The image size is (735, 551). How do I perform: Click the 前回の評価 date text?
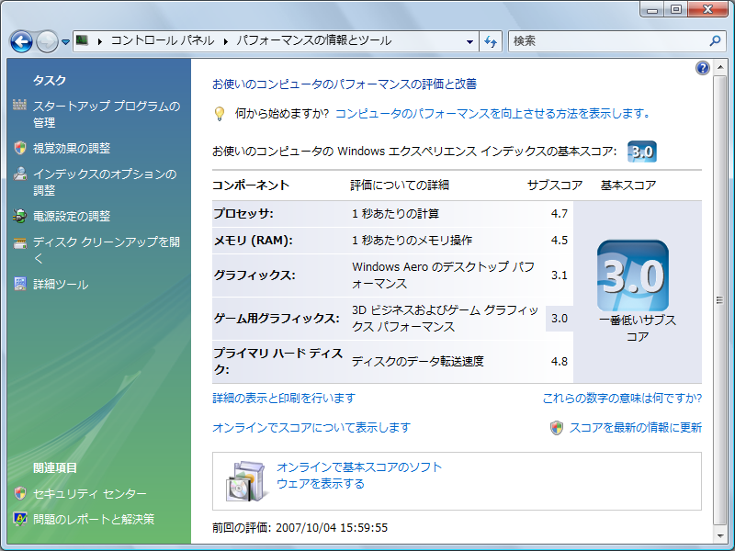pyautogui.click(x=300, y=527)
